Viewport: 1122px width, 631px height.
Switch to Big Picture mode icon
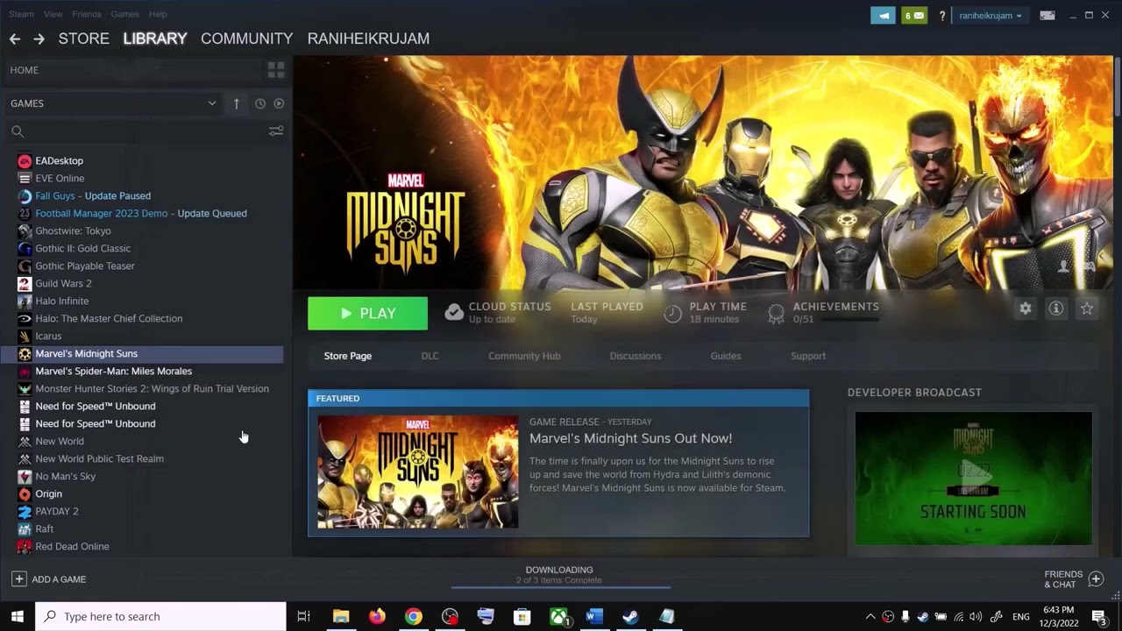click(x=1047, y=15)
